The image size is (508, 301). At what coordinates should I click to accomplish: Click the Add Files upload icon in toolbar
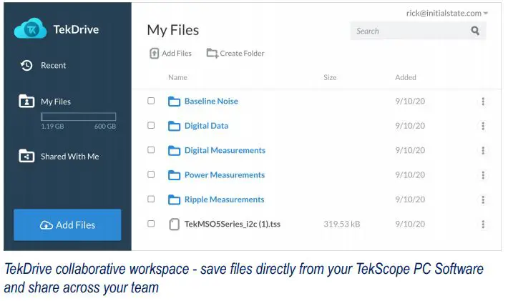pos(154,54)
